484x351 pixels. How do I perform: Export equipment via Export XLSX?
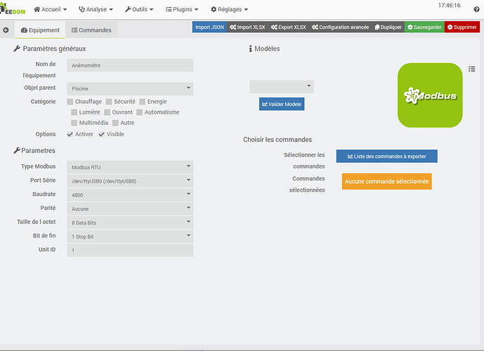click(x=288, y=27)
